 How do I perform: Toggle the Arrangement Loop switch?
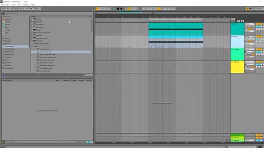coord(158,9)
